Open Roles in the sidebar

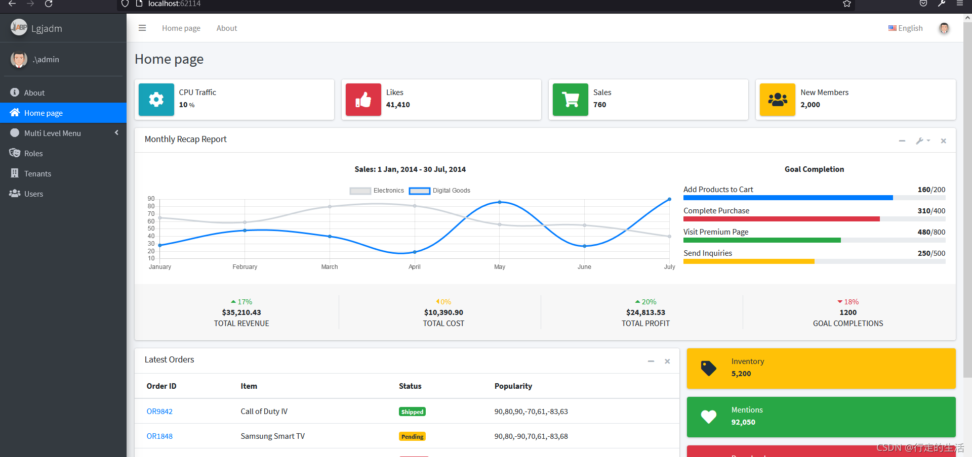(x=63, y=153)
